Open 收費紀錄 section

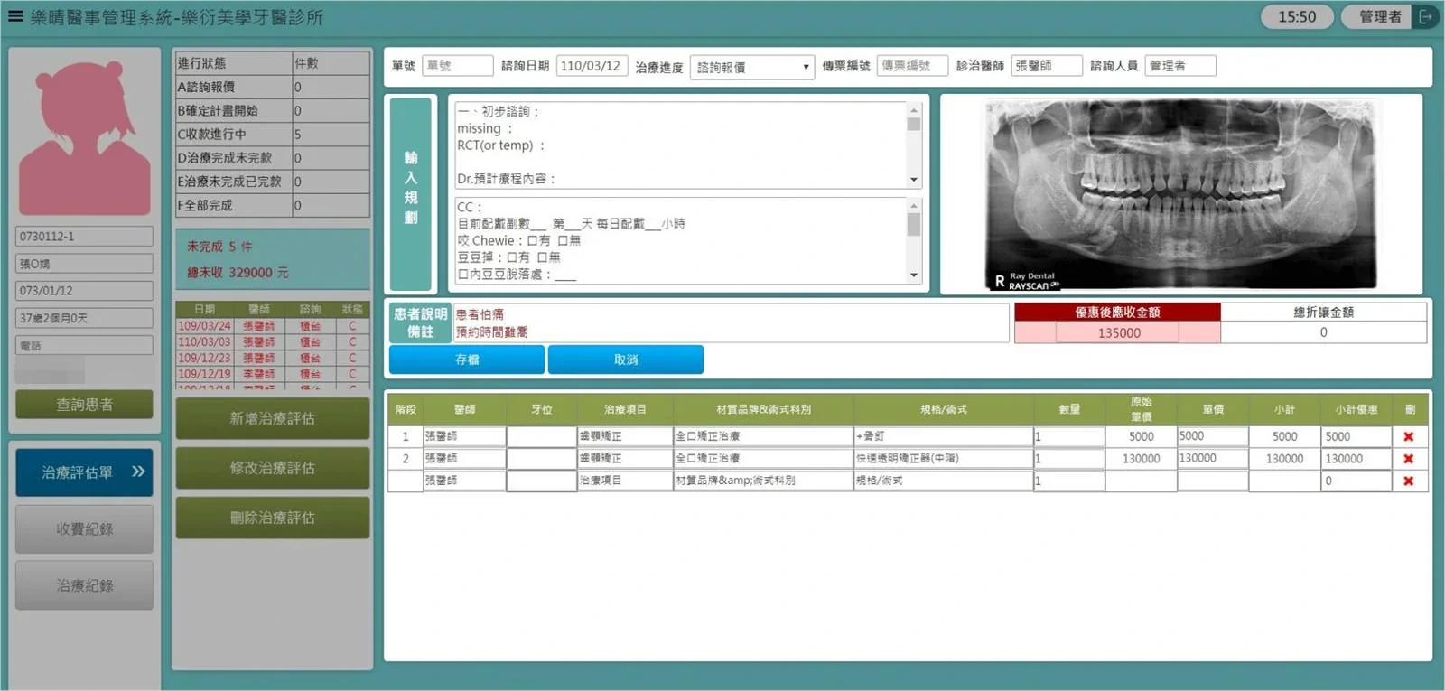(x=84, y=528)
